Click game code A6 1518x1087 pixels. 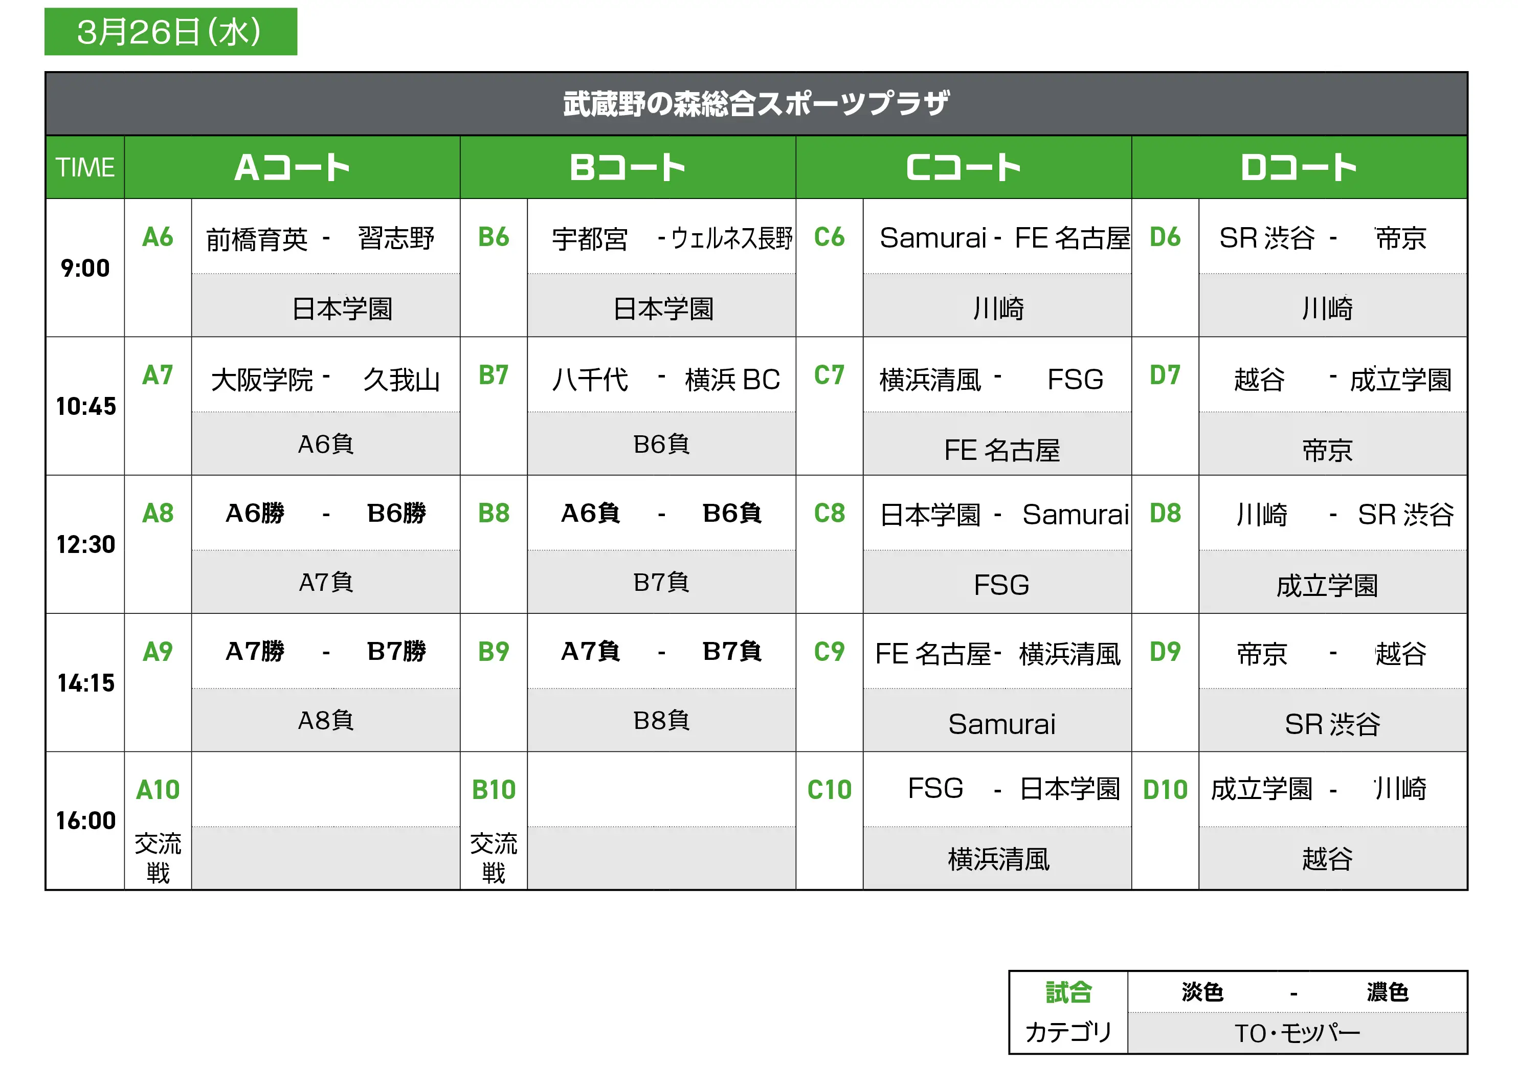coord(158,237)
